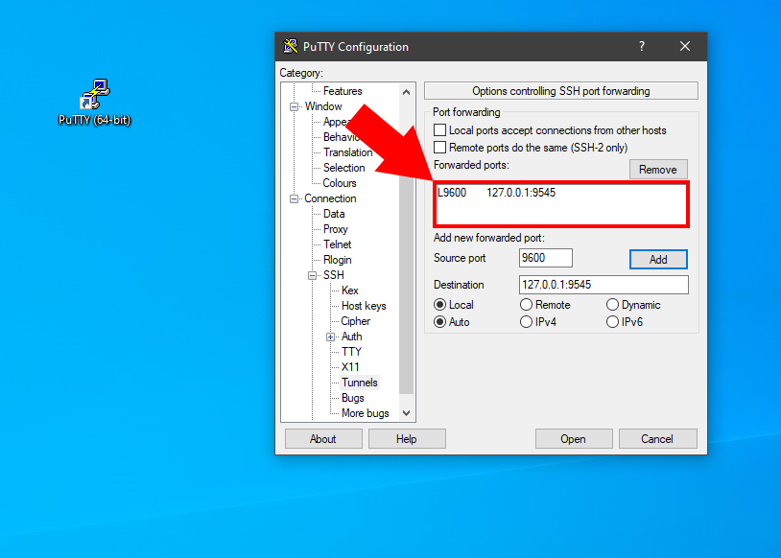Viewport: 781px width, 558px height.
Task: Click the Remove forwarded port button
Action: 658,170
